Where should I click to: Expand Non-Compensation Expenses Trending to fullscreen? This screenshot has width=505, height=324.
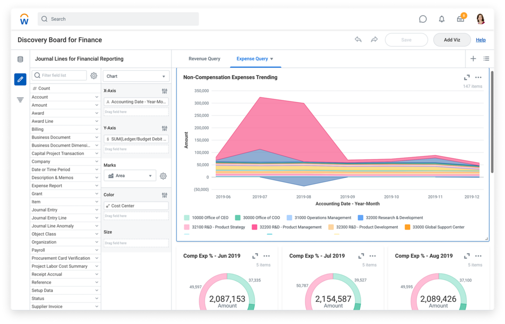tap(467, 77)
